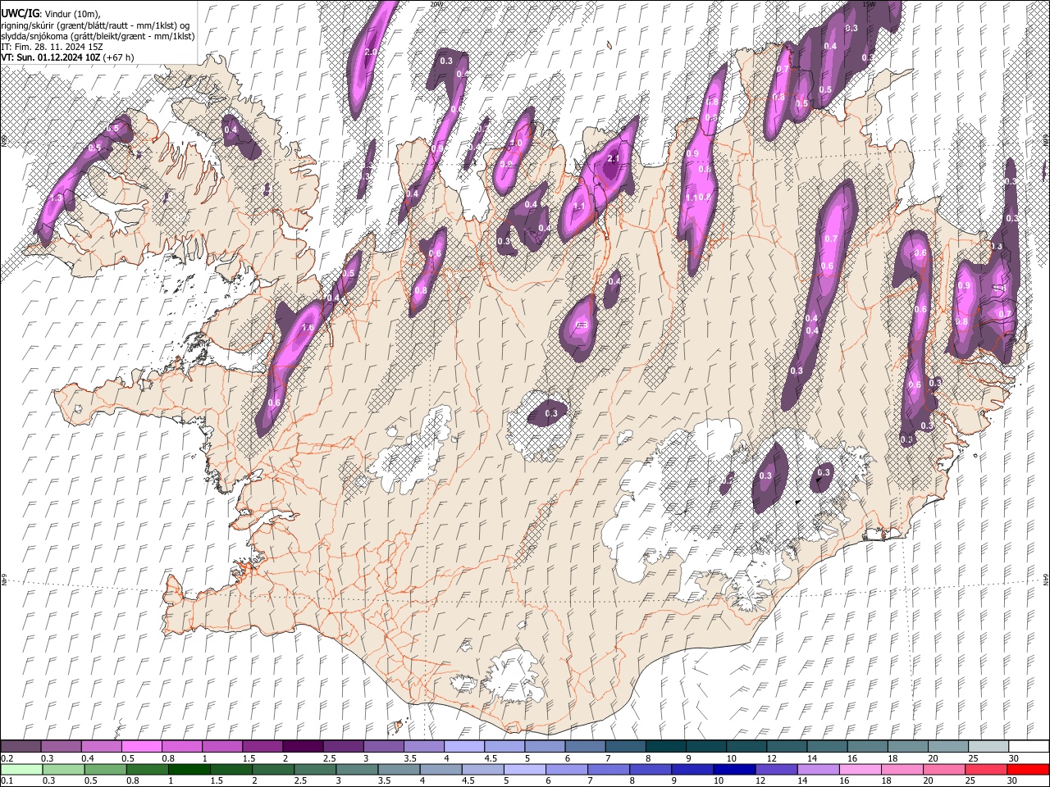Click the '2.1' precipitation value on the map
This screenshot has height=787, width=1050.
click(x=613, y=159)
